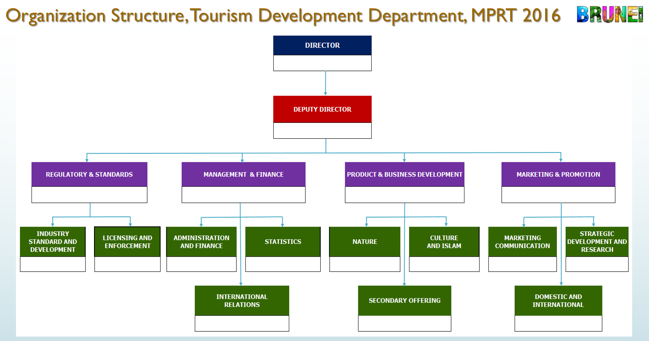
Task: Click INDUSTRY STANDARD AND DEVELOPMENT box
Action: (x=53, y=242)
